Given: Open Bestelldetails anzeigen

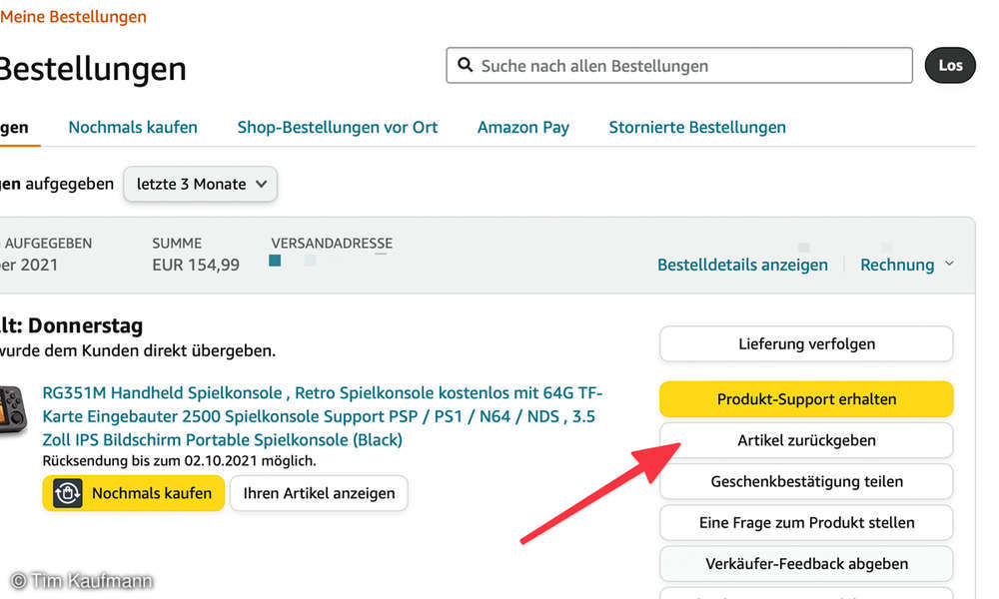Looking at the screenshot, I should click(x=742, y=264).
